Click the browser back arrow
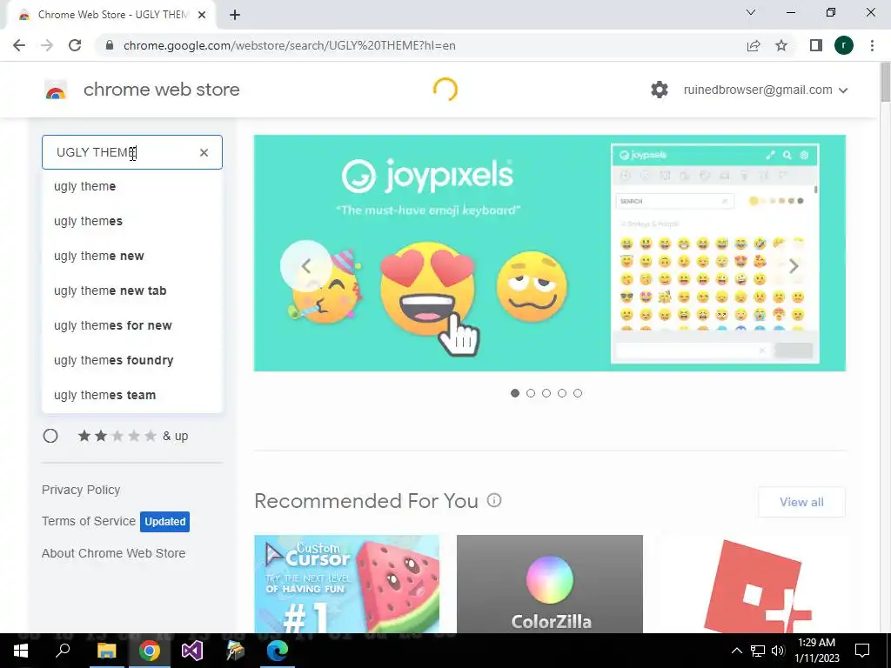This screenshot has height=668, width=891. pyautogui.click(x=19, y=45)
